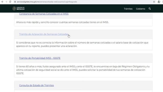The width and height of the screenshot is (163, 92).
Task: Click paragraph starting 'Si tienes 60 años o más'
Action: [83, 70]
